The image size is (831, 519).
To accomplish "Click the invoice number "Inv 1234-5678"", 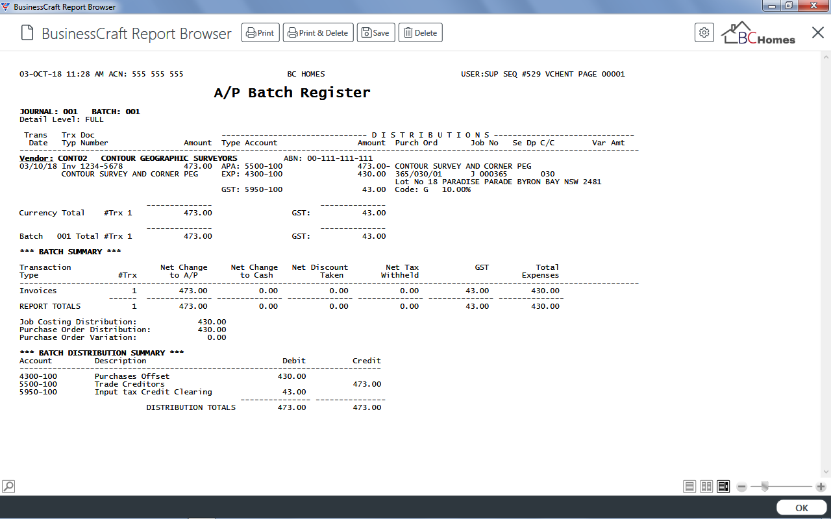I will [92, 166].
